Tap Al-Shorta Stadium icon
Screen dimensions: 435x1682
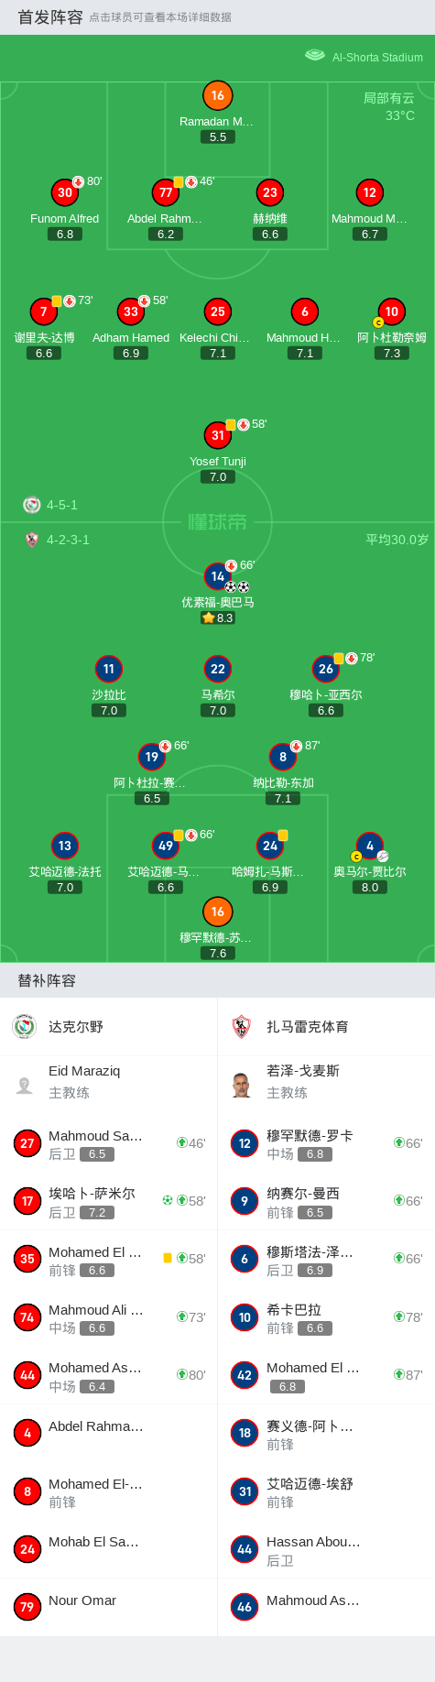click(315, 55)
